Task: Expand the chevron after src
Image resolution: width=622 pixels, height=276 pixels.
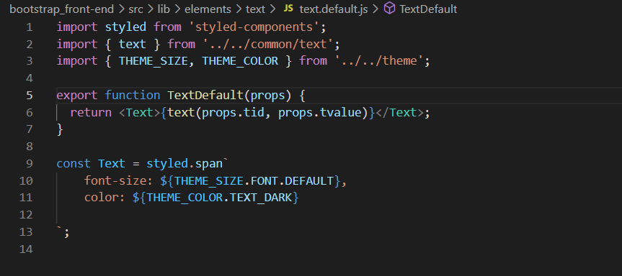Action: (x=151, y=9)
